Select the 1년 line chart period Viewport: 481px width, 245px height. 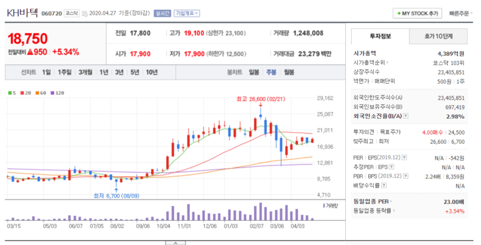point(104,73)
